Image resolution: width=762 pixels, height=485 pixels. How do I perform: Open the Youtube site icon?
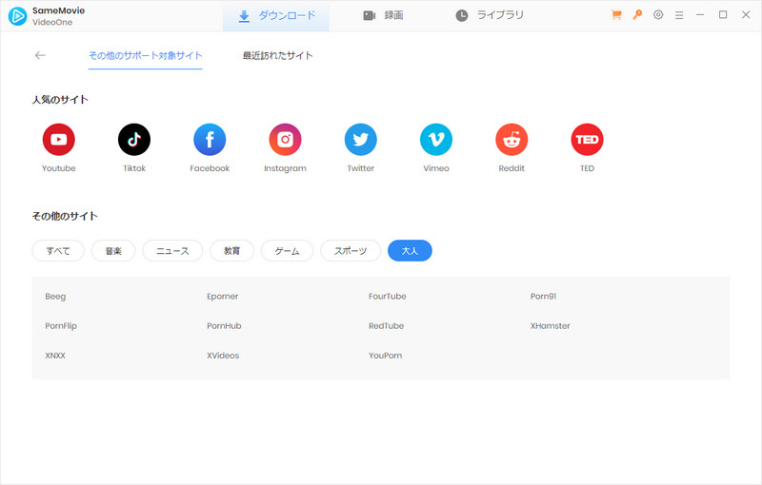coord(59,140)
